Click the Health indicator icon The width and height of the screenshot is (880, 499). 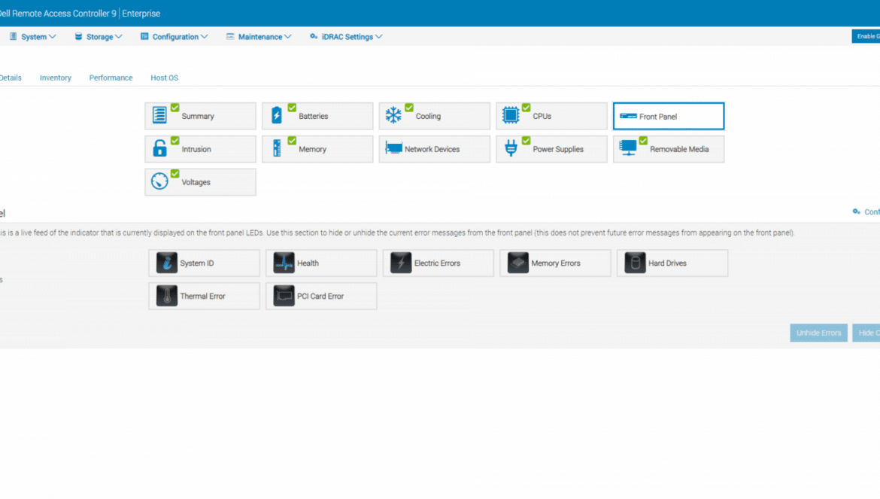coord(284,263)
